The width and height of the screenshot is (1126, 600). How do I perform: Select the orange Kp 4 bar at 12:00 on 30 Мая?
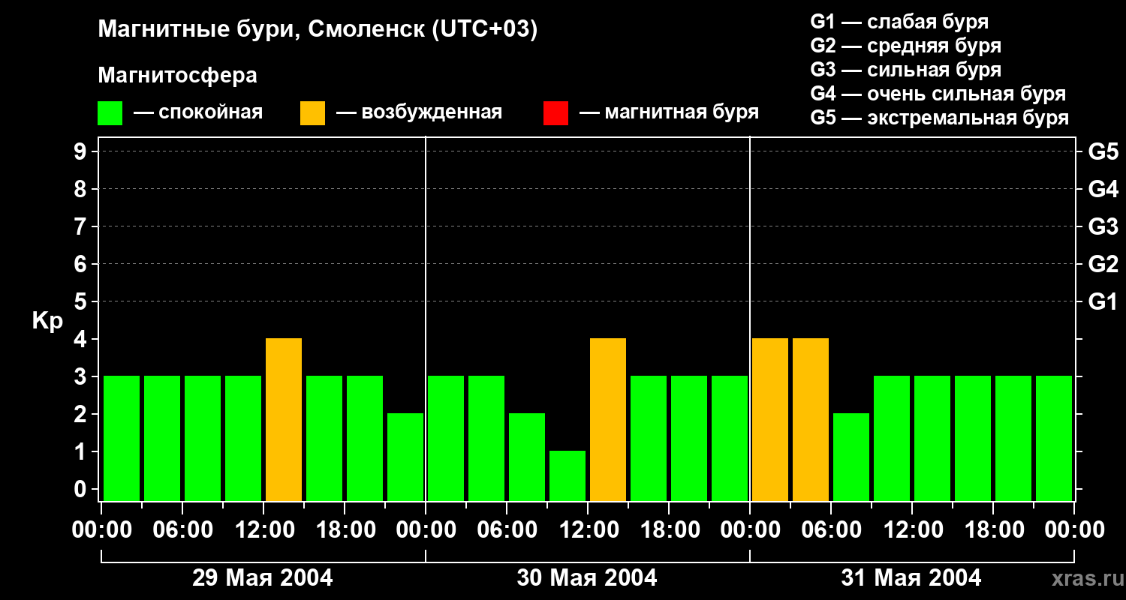coord(608,419)
